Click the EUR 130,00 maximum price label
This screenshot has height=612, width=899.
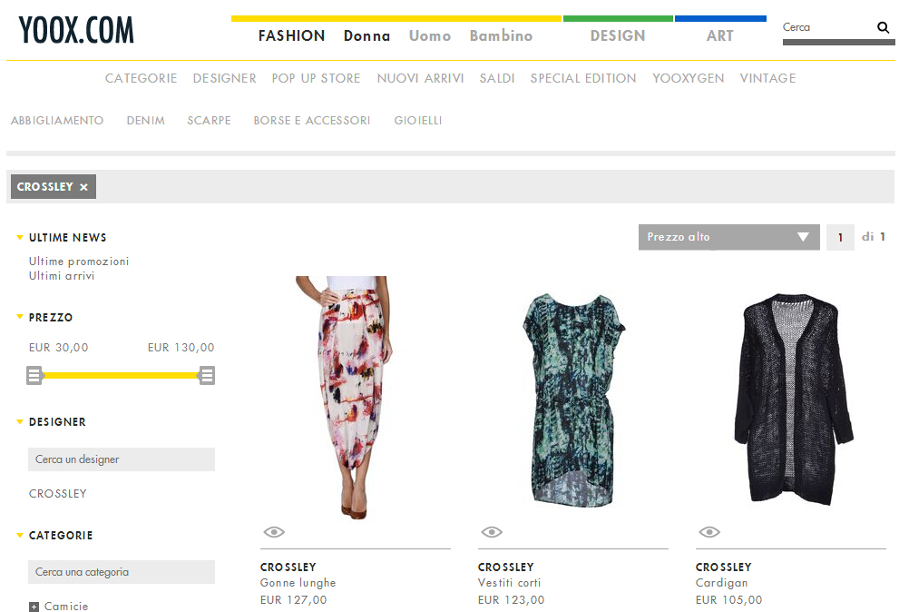181,348
